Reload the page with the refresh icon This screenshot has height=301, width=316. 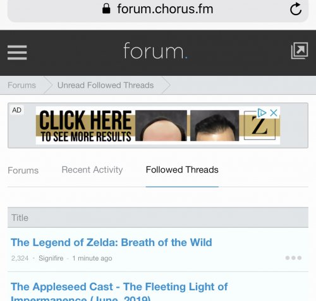tap(296, 9)
